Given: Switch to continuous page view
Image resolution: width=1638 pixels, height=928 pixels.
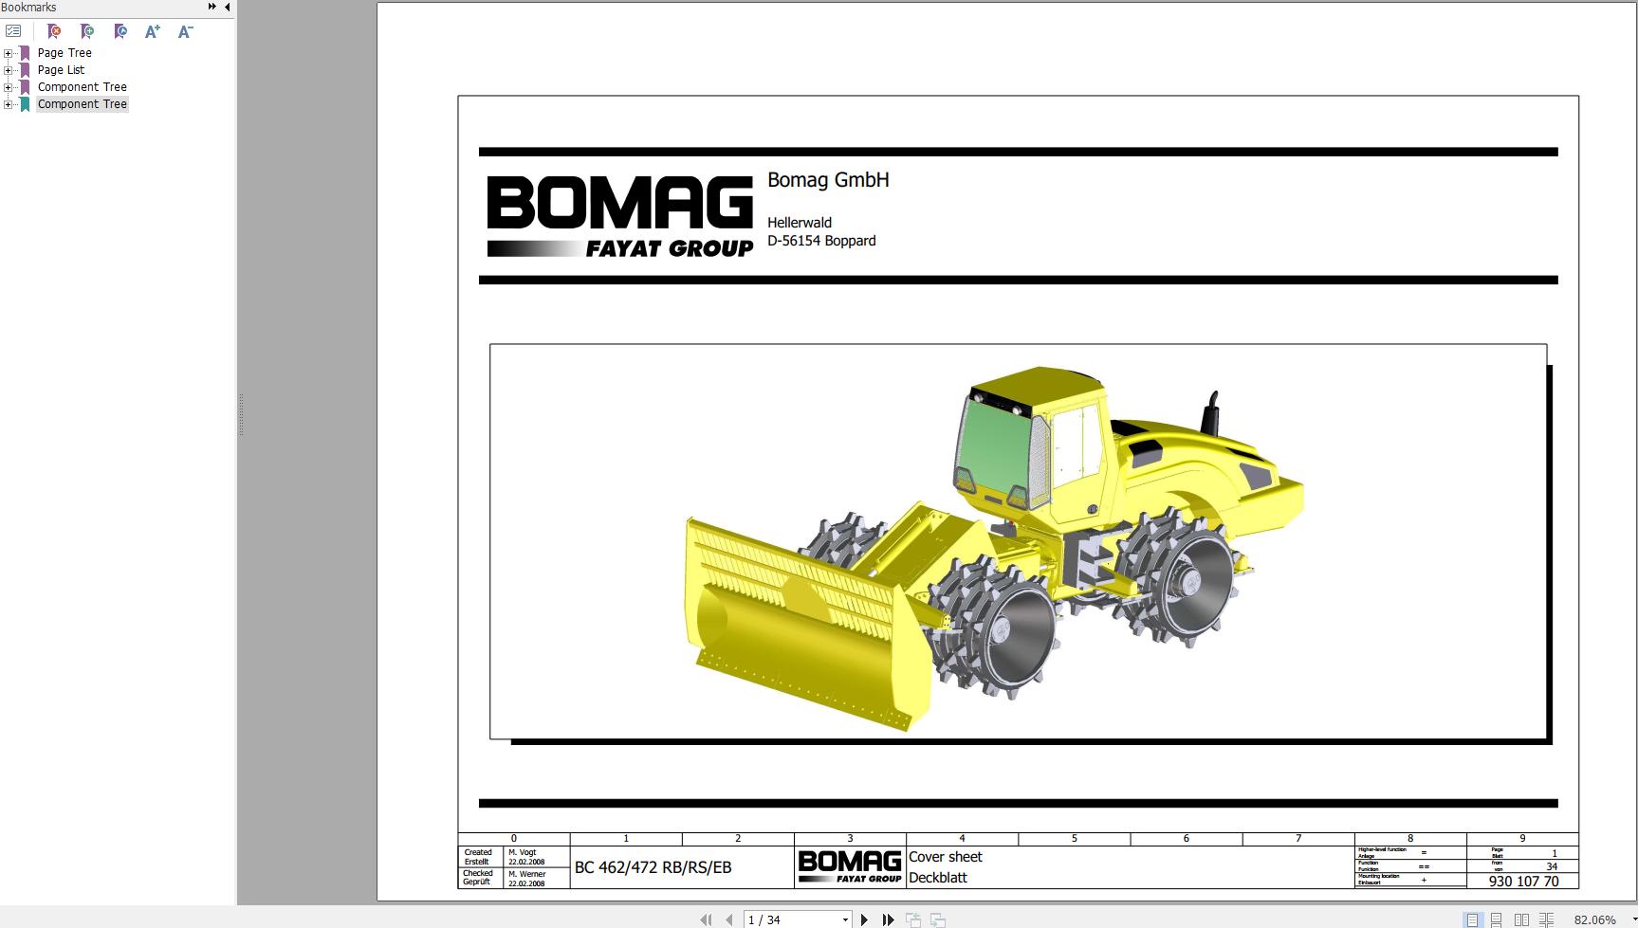Looking at the screenshot, I should (x=1497, y=919).
